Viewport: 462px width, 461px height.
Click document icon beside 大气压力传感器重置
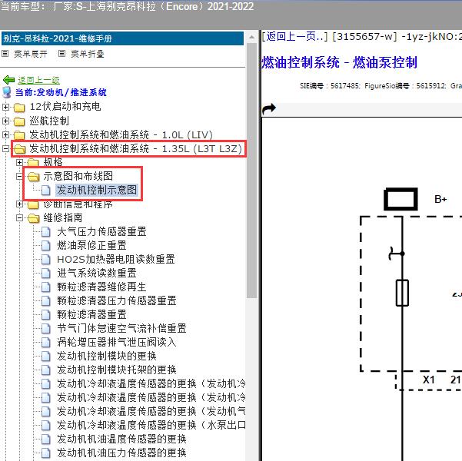[x=45, y=232]
